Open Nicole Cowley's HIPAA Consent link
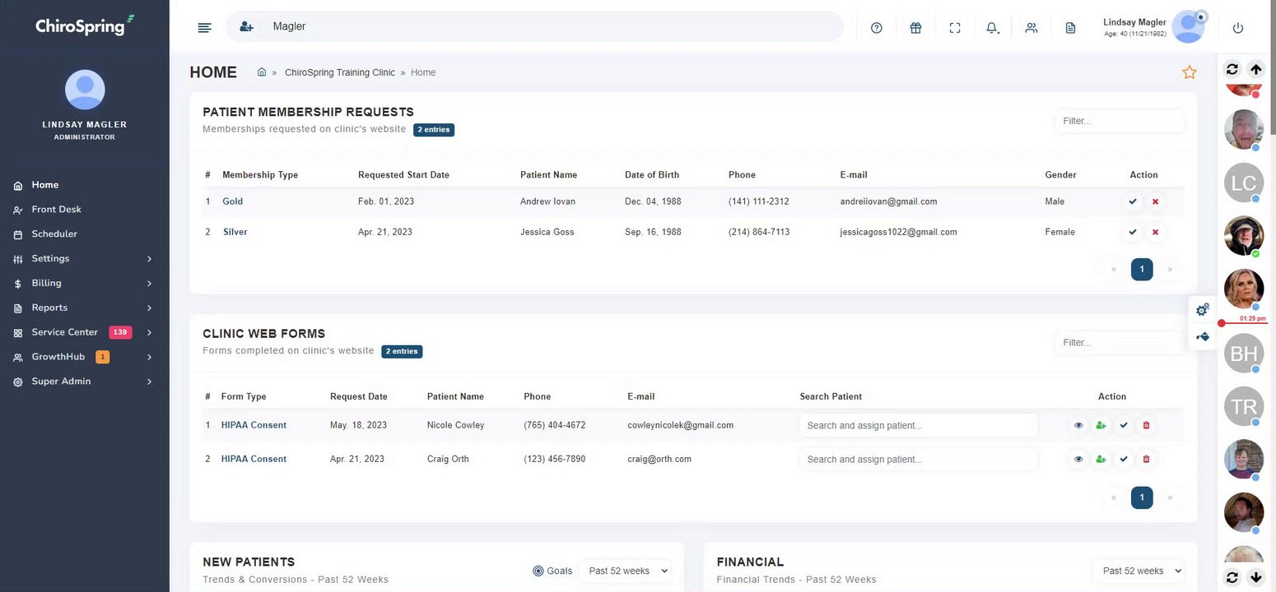1276x592 pixels. point(254,425)
